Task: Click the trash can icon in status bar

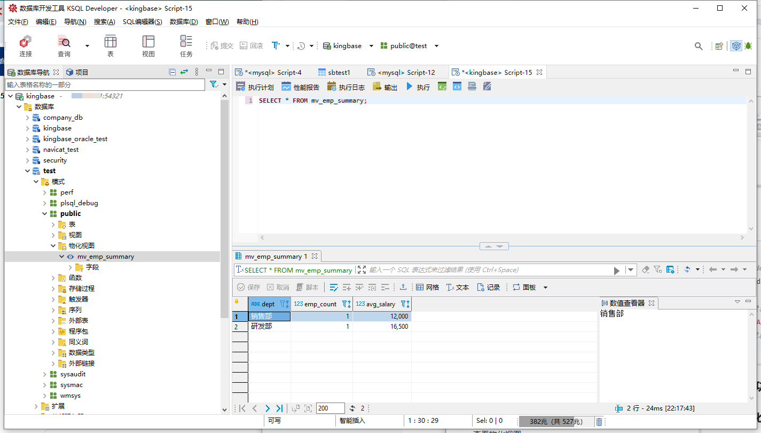Action: click(599, 422)
